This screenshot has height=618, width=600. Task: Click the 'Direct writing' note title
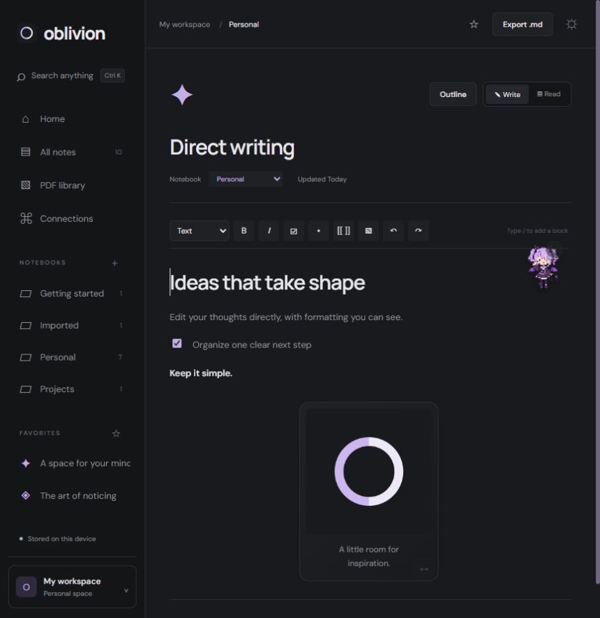click(x=232, y=147)
